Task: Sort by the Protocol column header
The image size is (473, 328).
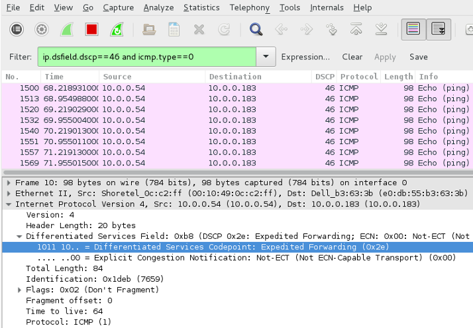Action: tap(358, 77)
